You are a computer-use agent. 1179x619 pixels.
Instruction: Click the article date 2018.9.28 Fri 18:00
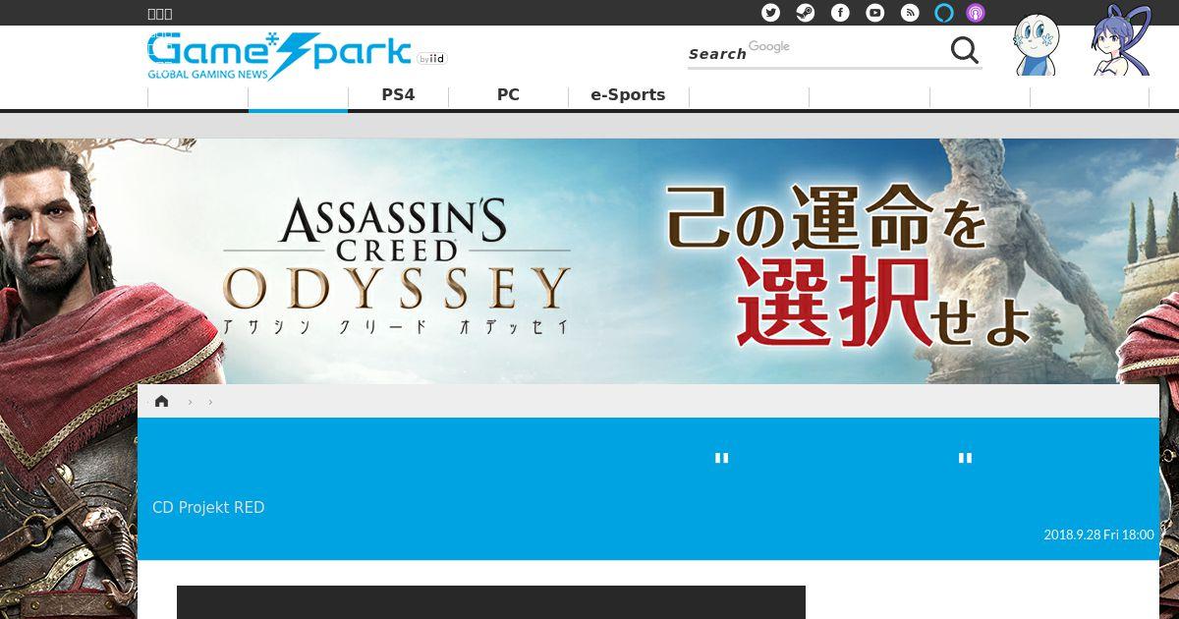click(x=1098, y=535)
